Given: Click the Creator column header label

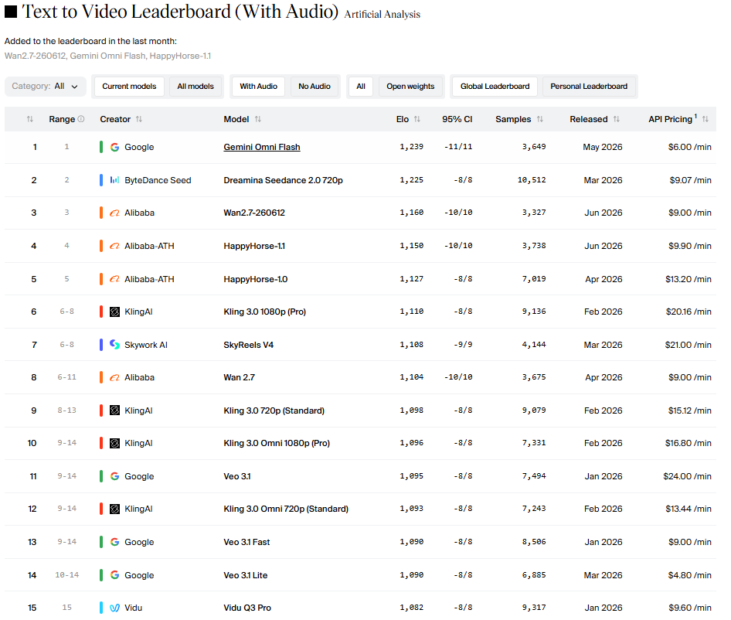Looking at the screenshot, I should (115, 119).
